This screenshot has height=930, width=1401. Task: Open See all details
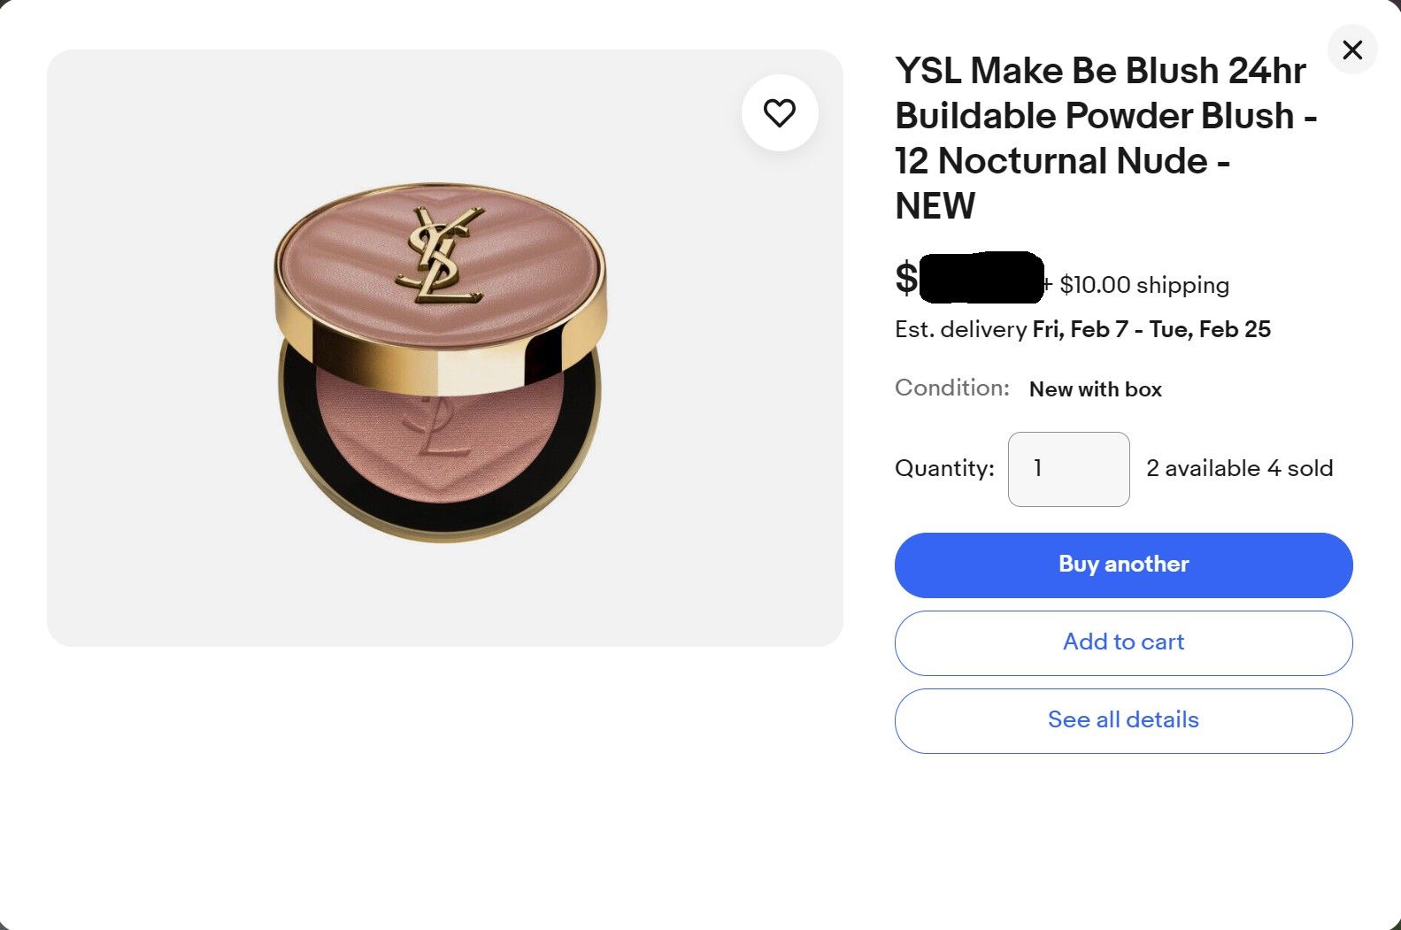coord(1123,720)
